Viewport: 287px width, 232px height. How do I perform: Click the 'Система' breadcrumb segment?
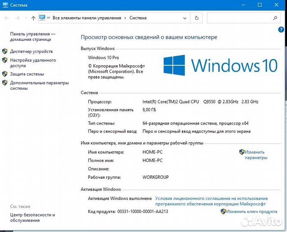[x=138, y=18]
